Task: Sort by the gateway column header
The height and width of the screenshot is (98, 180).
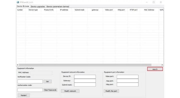Action: (x=95, y=10)
